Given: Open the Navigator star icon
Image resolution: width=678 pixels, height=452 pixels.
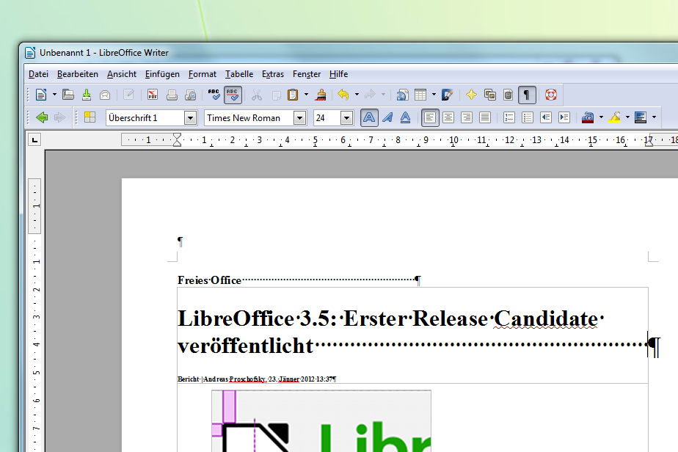Looking at the screenshot, I should 471,95.
